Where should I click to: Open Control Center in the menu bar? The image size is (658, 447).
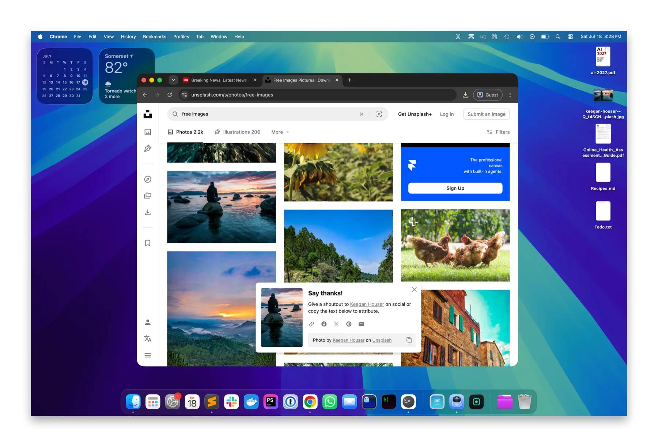[x=571, y=37]
